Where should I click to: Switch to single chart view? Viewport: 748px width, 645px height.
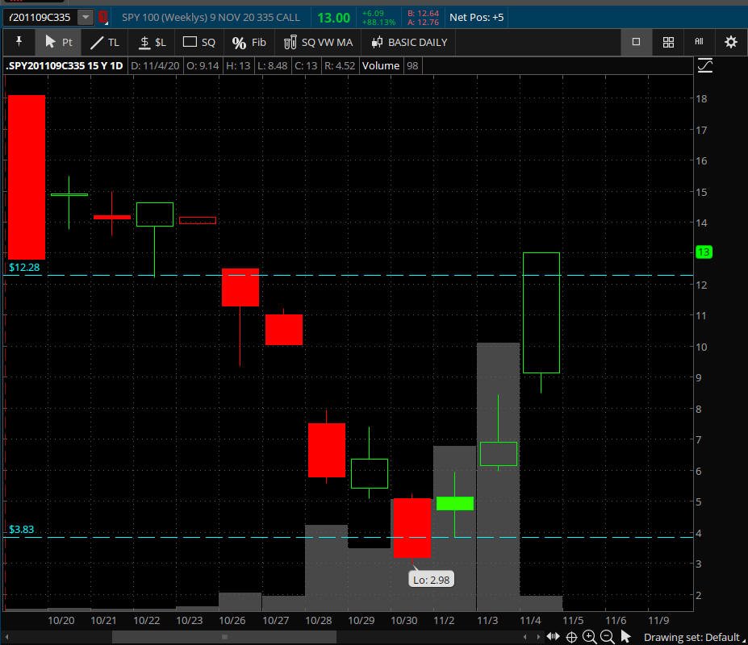click(636, 42)
